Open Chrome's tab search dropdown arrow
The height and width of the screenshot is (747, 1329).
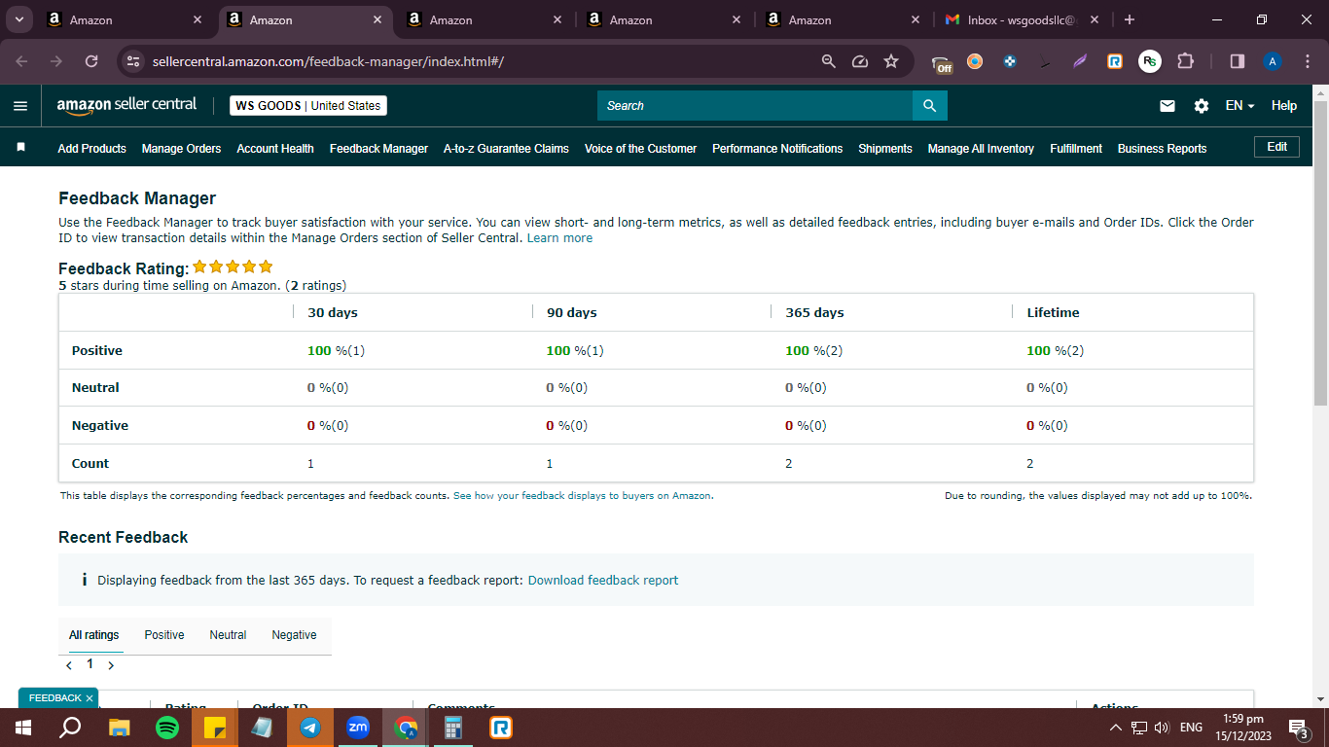click(18, 19)
